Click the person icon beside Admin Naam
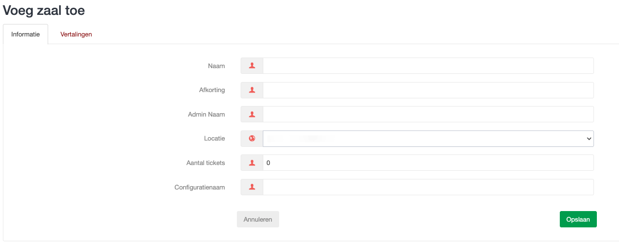Image resolution: width=619 pixels, height=248 pixels. point(252,114)
